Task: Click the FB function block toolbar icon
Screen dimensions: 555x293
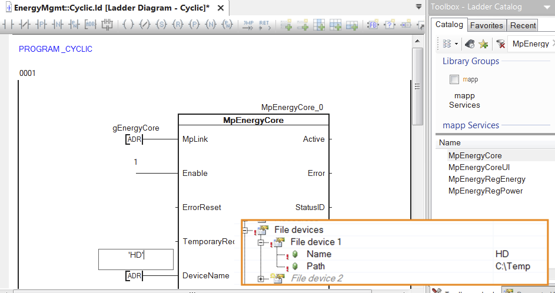Action: coord(373,25)
